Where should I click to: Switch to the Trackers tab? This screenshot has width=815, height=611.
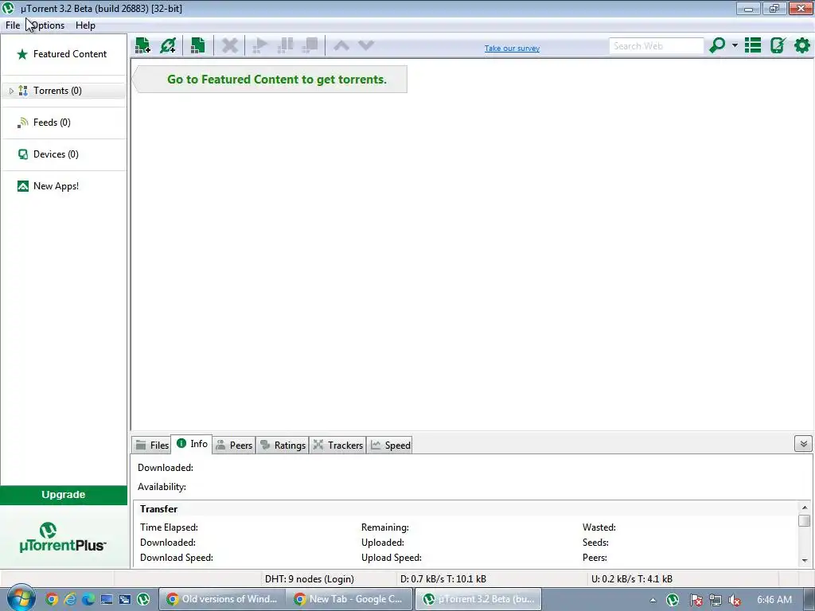point(337,446)
